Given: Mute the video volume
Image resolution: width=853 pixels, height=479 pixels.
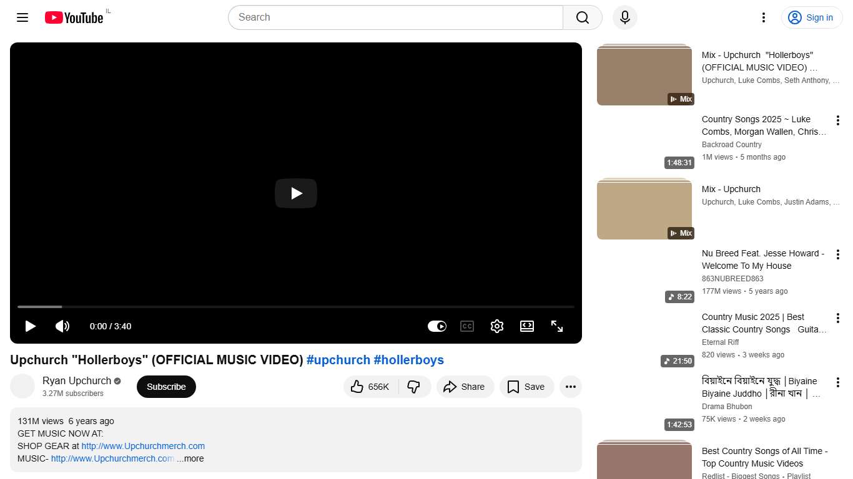Looking at the screenshot, I should click(62, 326).
